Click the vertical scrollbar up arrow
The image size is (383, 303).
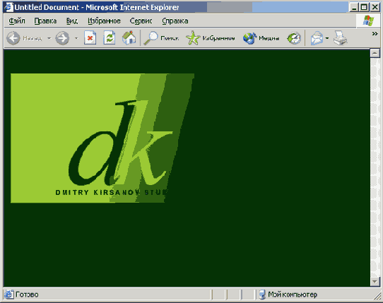pyautogui.click(x=375, y=53)
